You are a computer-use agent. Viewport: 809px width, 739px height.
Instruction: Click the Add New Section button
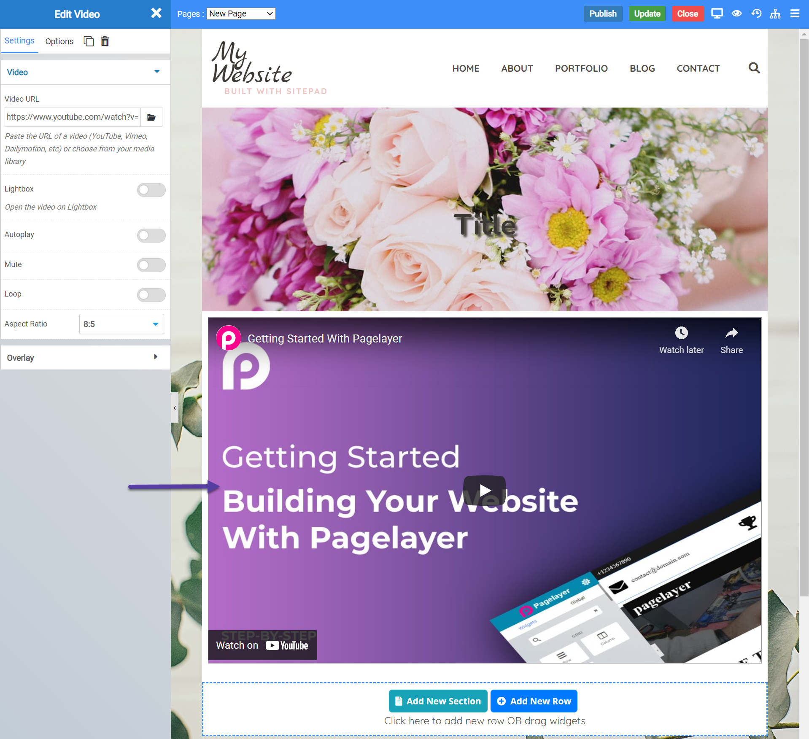(x=438, y=701)
